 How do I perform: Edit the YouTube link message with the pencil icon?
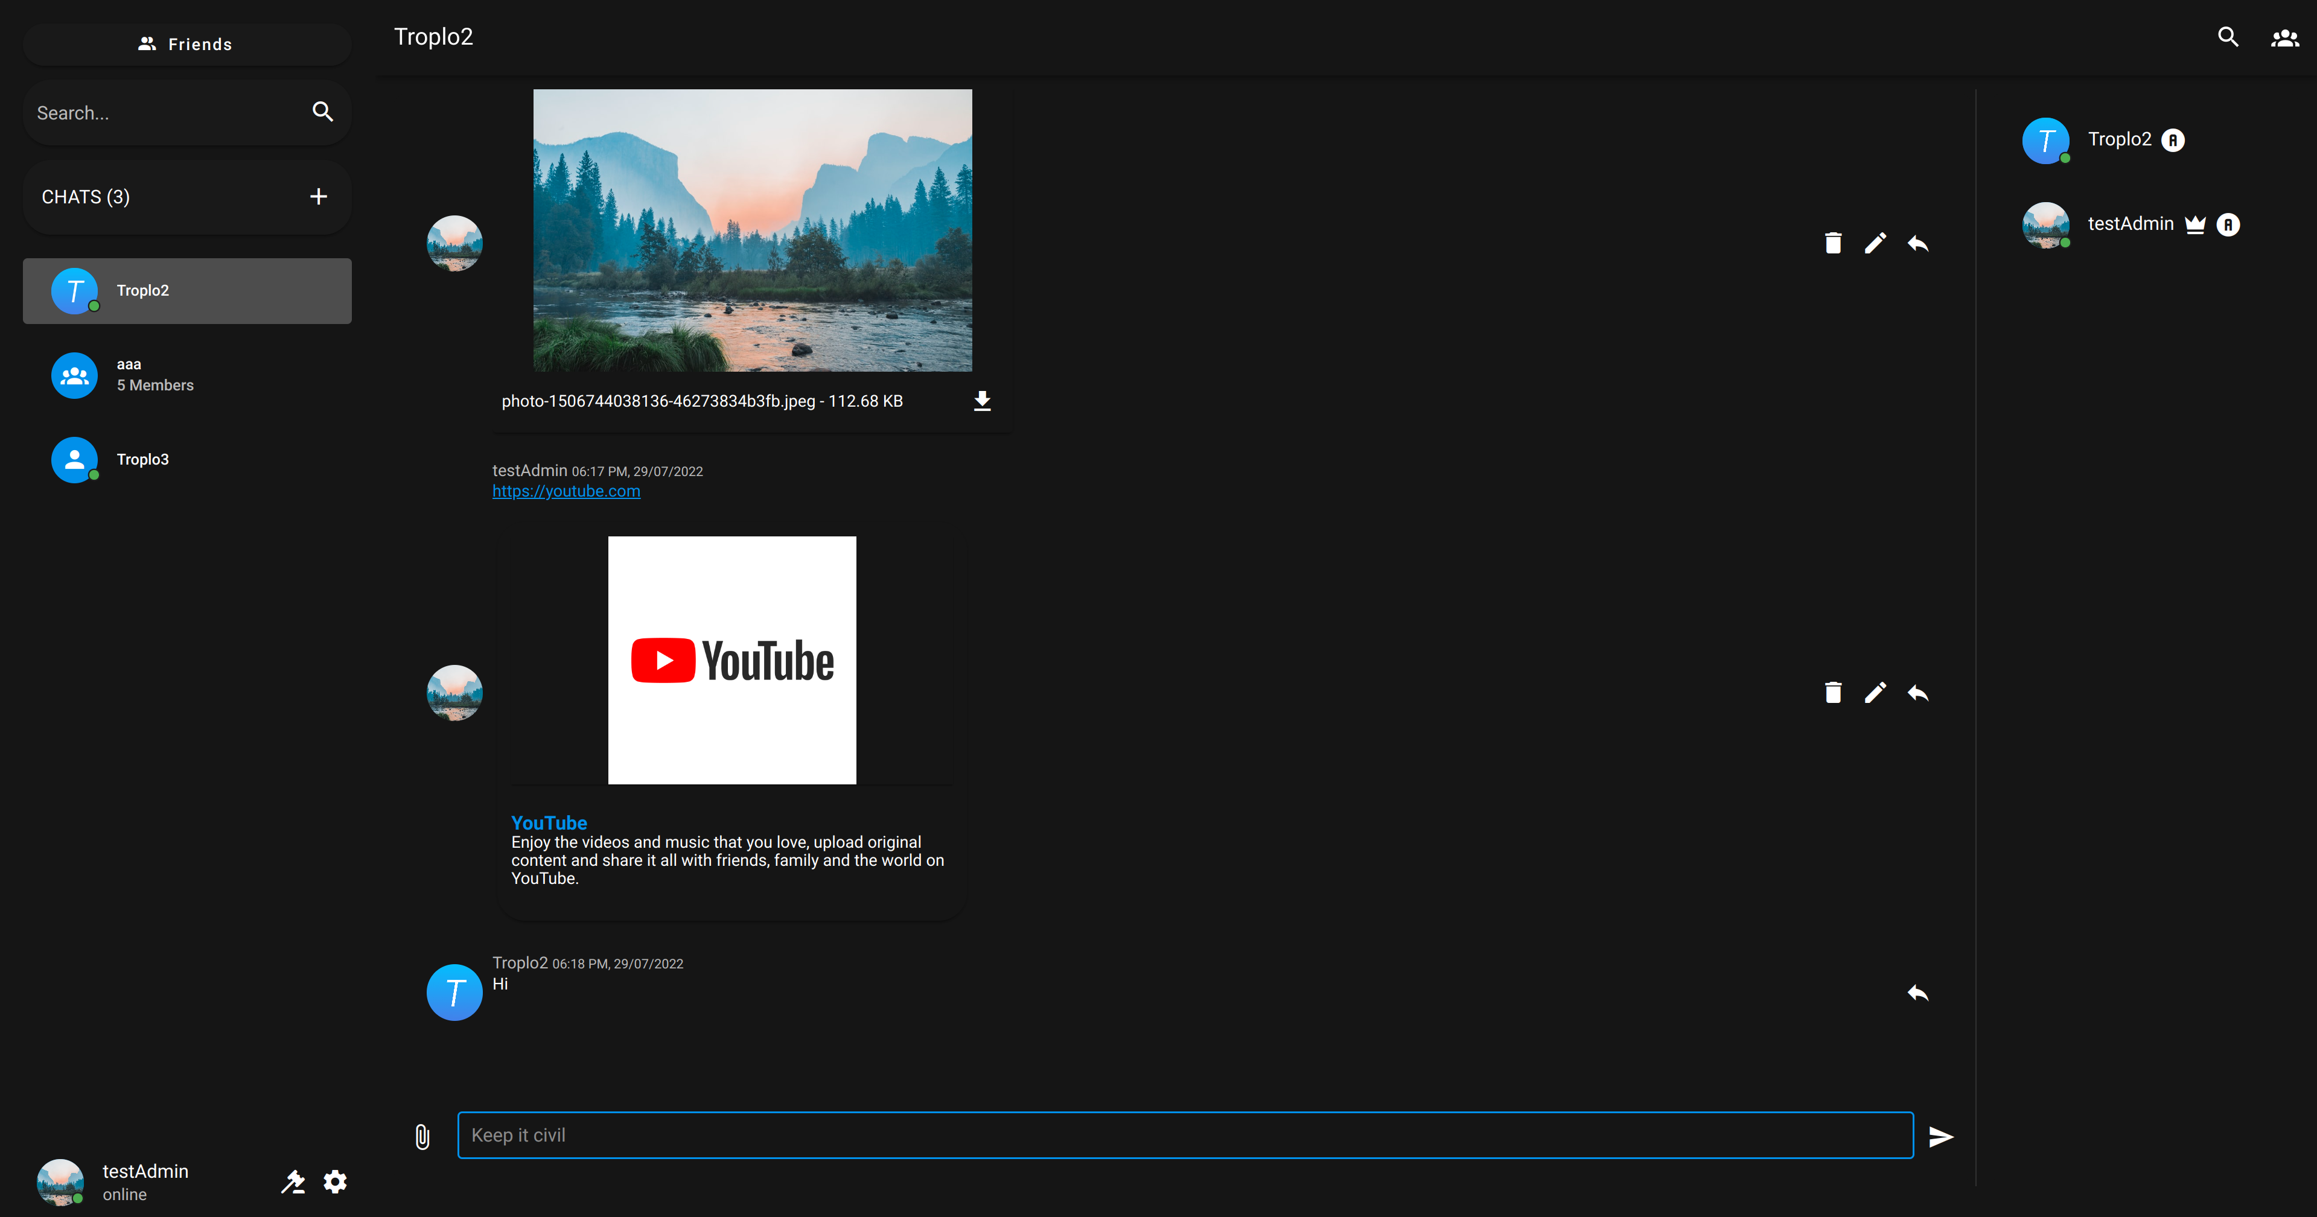[x=1875, y=693]
